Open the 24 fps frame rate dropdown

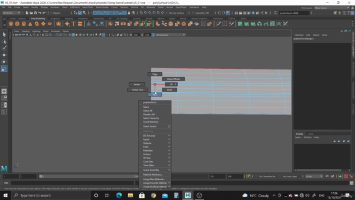pos(314,176)
